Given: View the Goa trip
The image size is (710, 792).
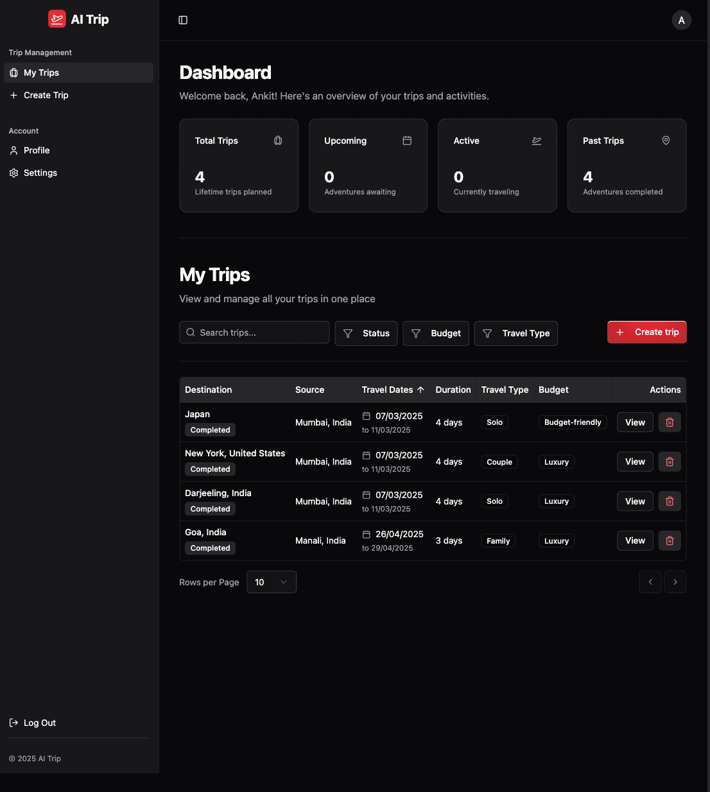Looking at the screenshot, I should [635, 540].
